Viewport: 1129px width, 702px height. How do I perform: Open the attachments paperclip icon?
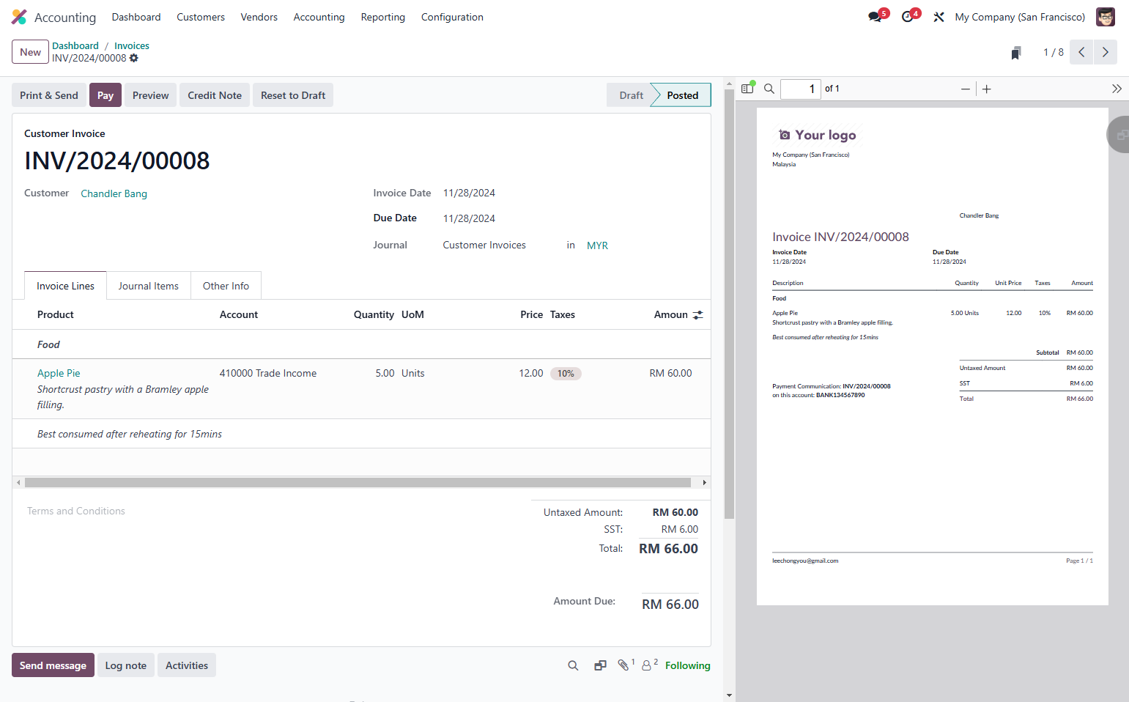tap(625, 665)
